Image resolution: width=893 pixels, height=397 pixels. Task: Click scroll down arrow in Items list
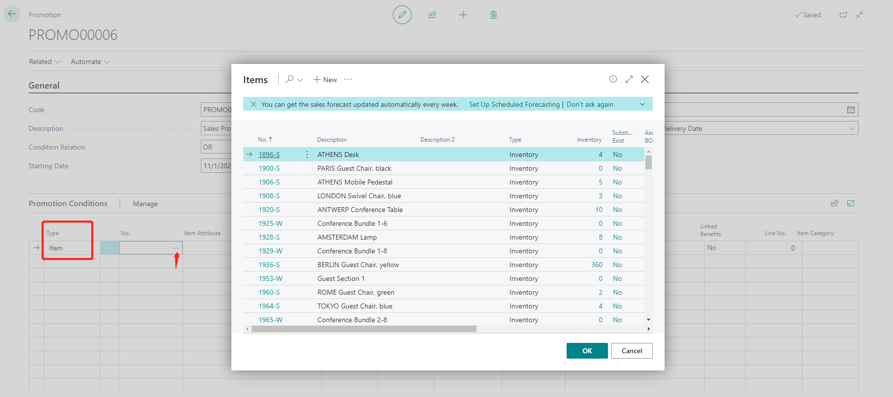point(648,320)
